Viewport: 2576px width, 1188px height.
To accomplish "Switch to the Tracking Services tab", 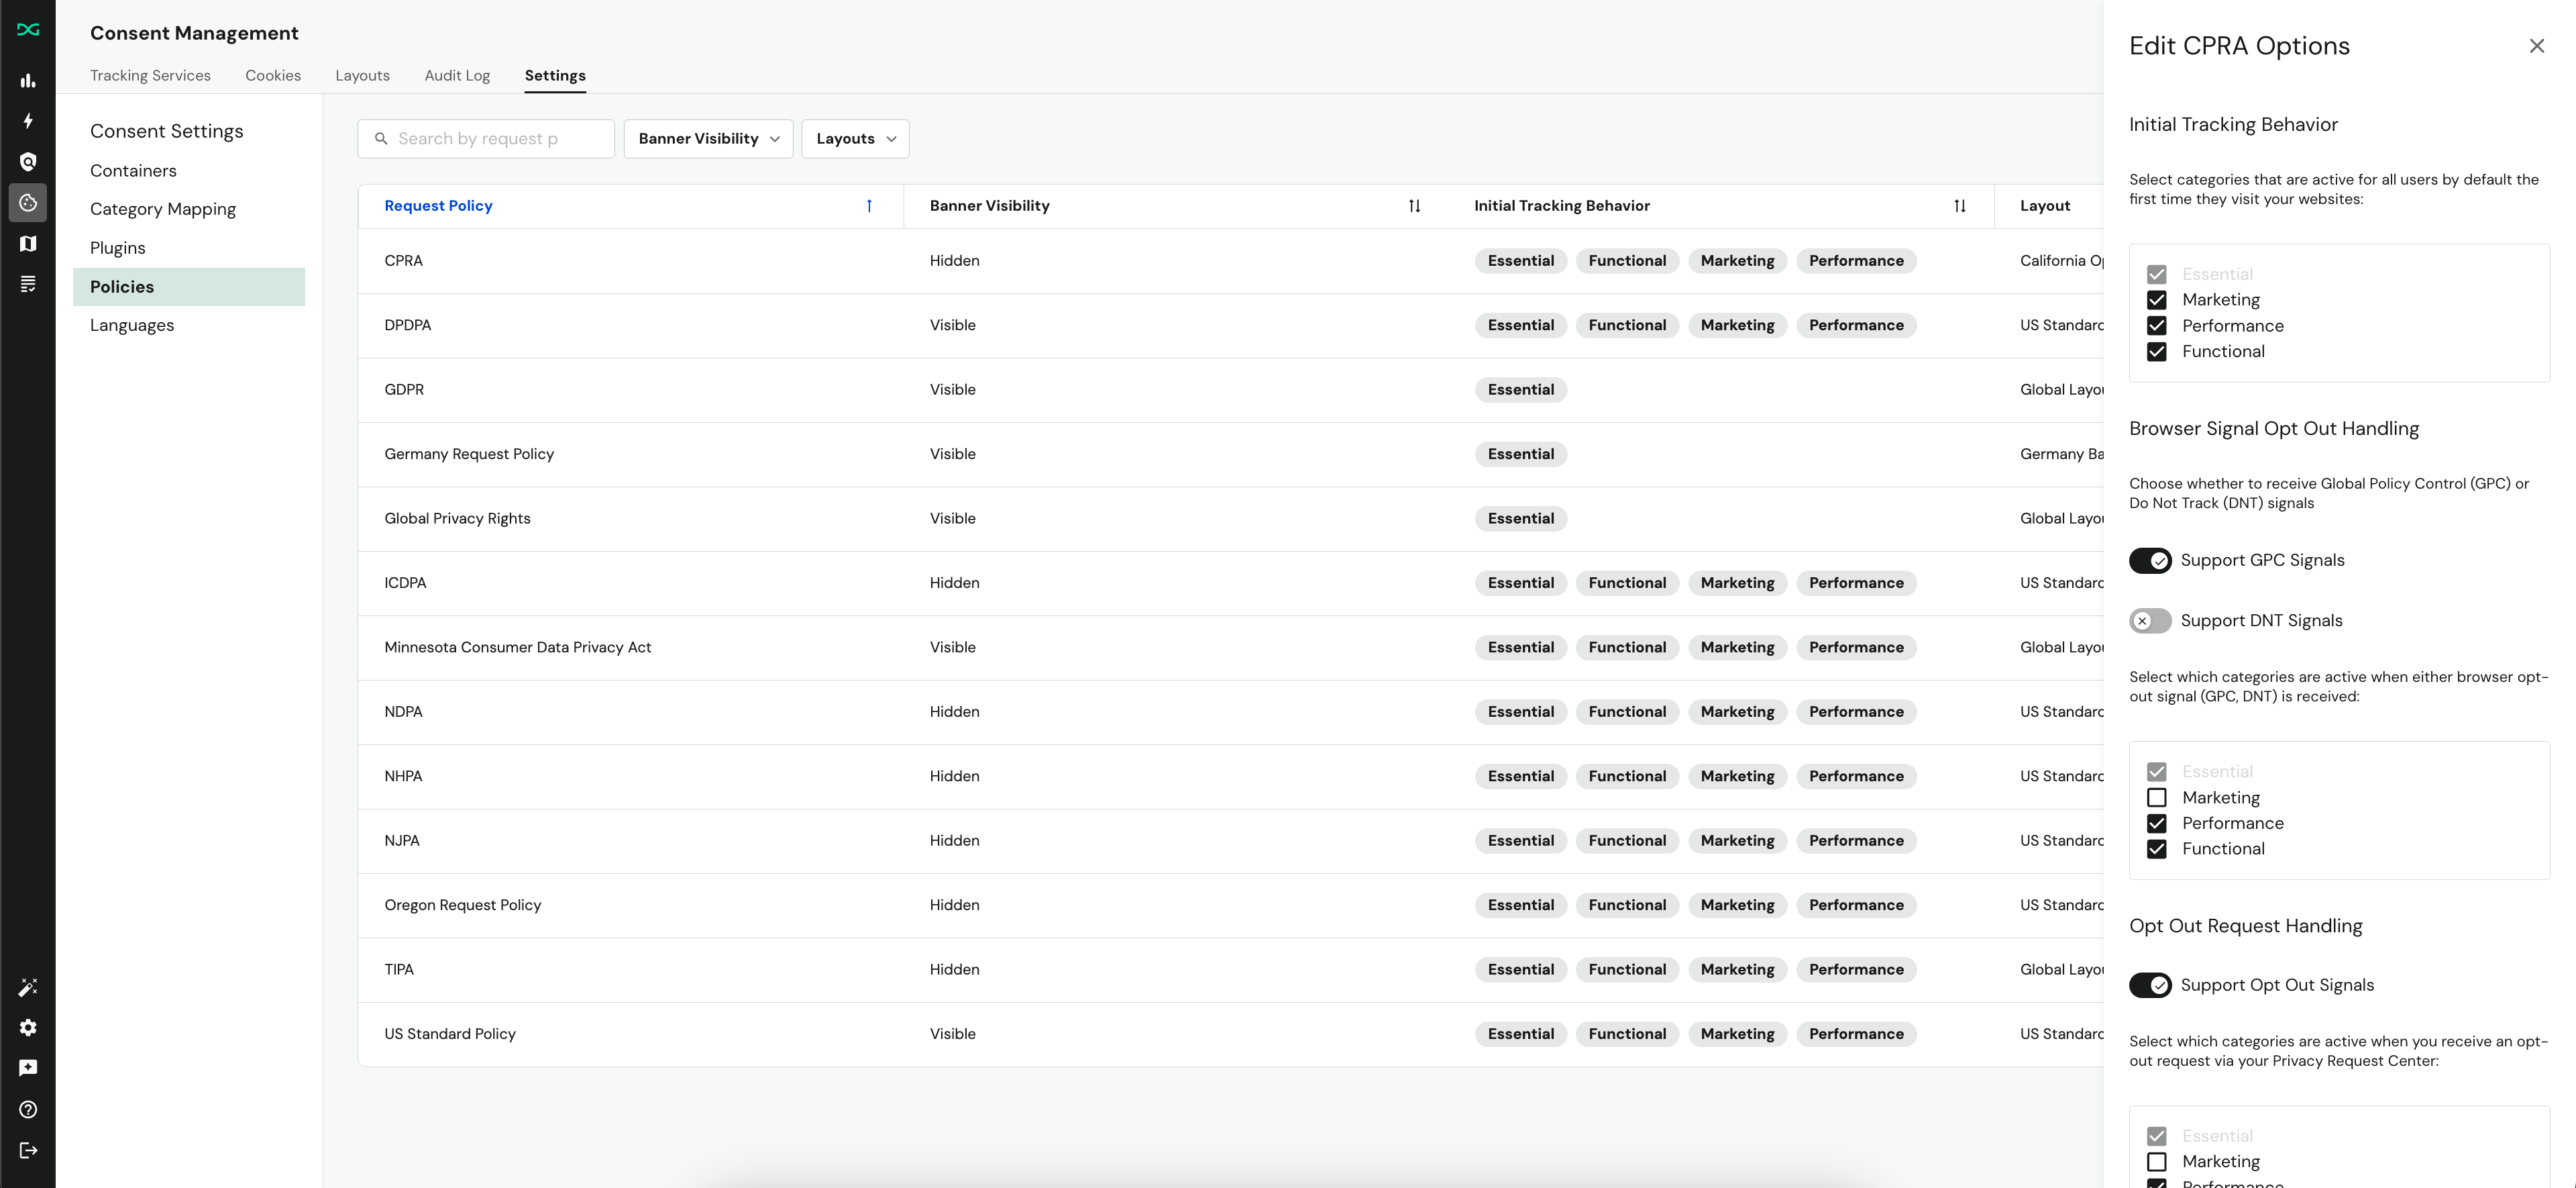I will [x=150, y=76].
